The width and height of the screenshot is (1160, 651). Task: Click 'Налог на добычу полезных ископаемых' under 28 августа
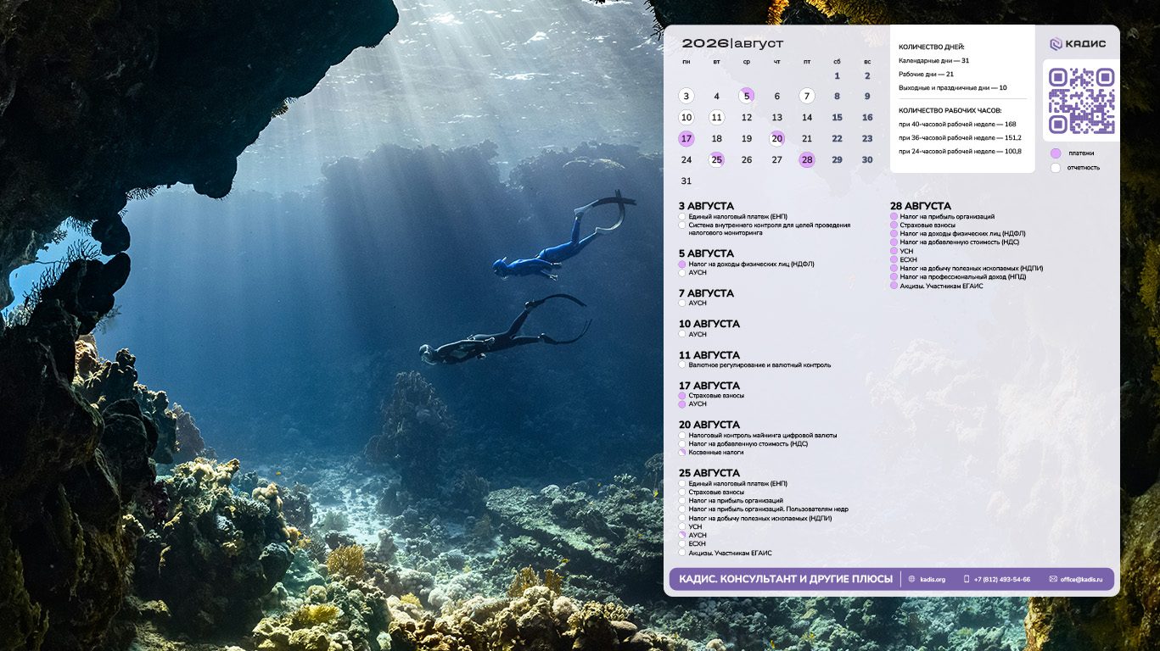(x=972, y=269)
